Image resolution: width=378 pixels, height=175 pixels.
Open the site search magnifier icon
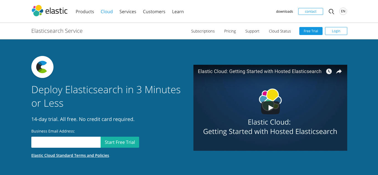click(x=331, y=12)
